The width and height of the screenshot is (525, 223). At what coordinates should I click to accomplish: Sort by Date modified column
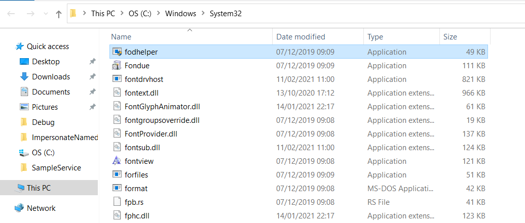coord(301,37)
